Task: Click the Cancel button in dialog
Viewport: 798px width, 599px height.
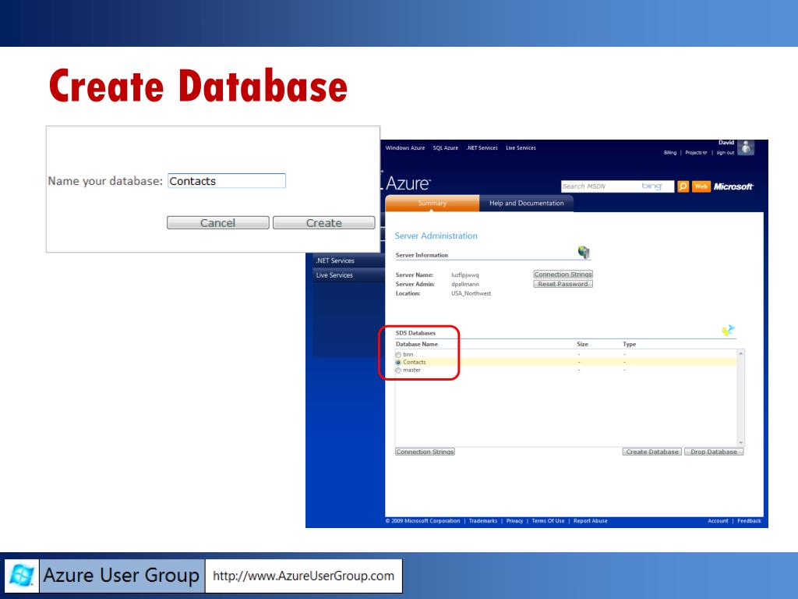Action: pos(218,222)
